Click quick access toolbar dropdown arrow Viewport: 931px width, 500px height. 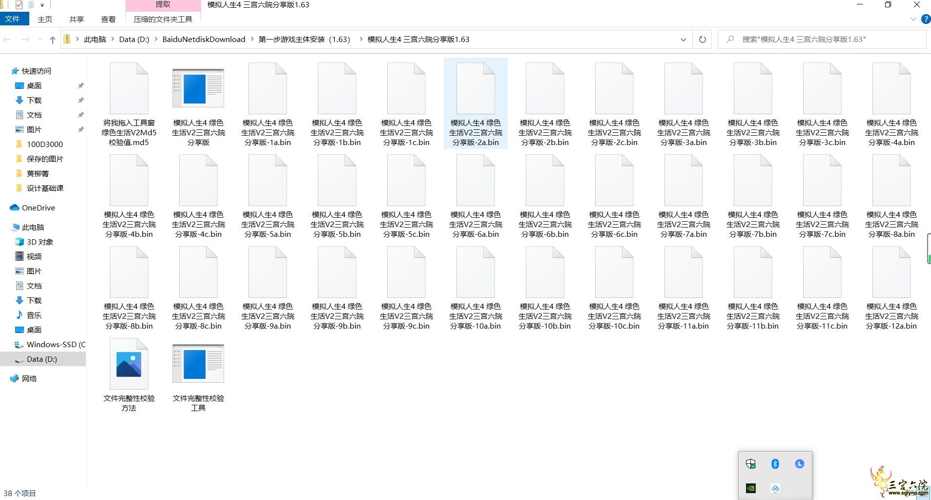click(x=42, y=5)
